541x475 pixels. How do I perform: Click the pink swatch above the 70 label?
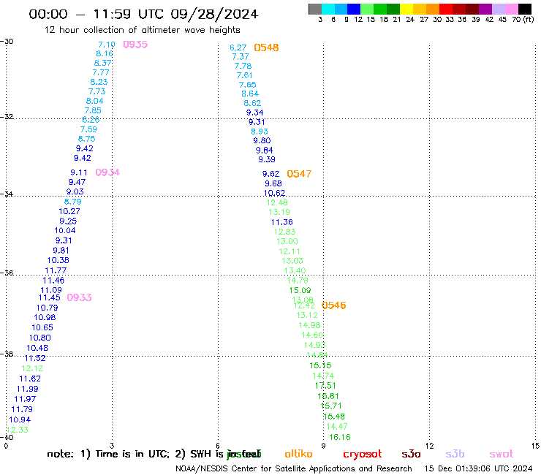coord(512,9)
